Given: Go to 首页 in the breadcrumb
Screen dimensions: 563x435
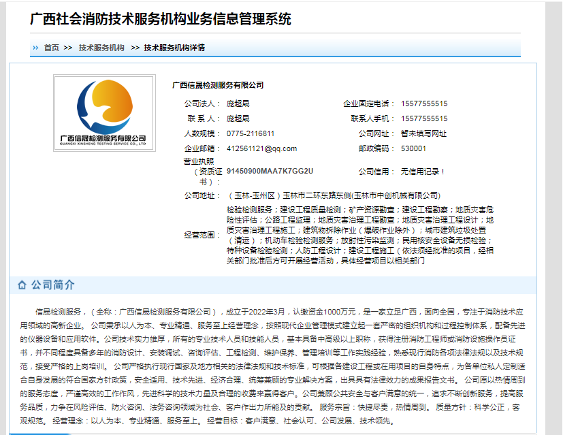Looking at the screenshot, I should coord(51,48).
